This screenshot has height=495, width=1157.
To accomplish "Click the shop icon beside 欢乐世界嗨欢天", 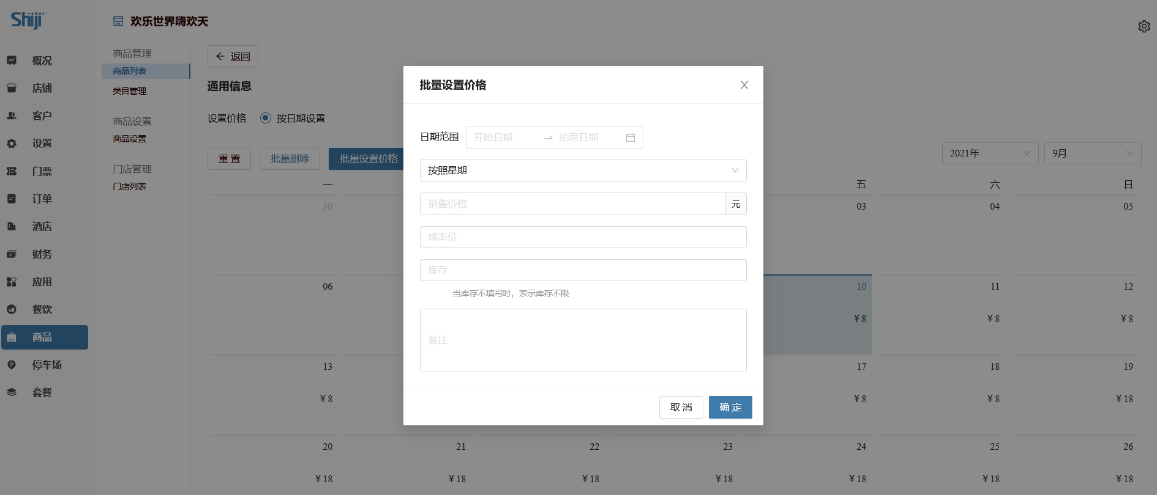I will 118,21.
